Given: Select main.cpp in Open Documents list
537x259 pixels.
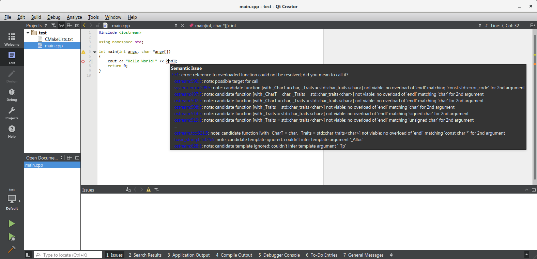Looking at the screenshot, I should [x=52, y=165].
